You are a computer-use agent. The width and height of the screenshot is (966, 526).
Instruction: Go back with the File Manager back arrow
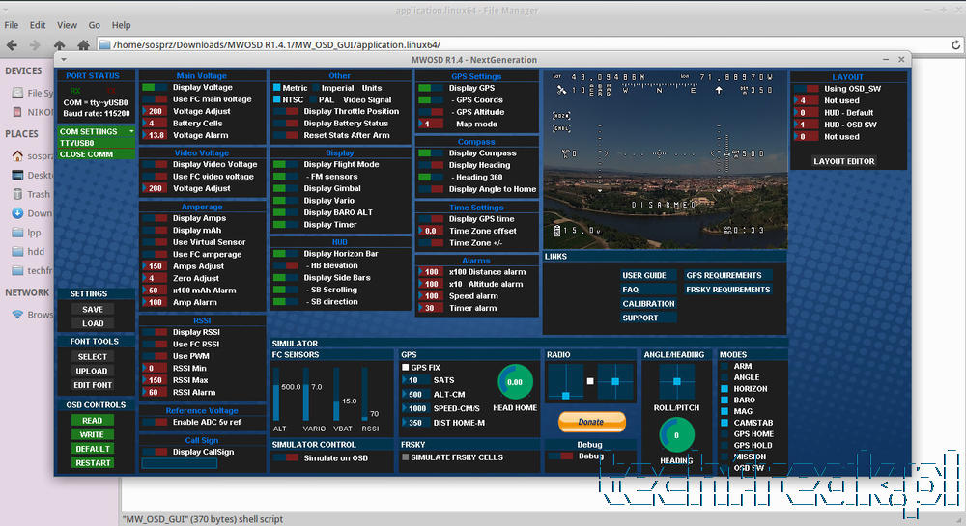12,45
